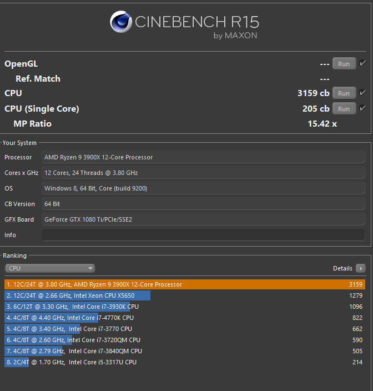Click the Info text field
373x391 pixels.
coord(203,235)
